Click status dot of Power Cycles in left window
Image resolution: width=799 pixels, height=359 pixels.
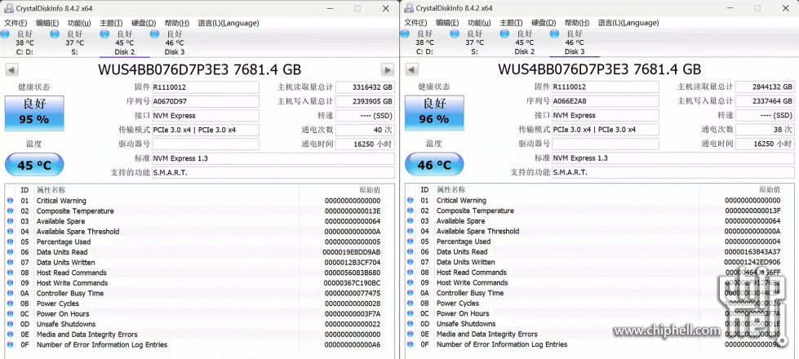coord(10,304)
